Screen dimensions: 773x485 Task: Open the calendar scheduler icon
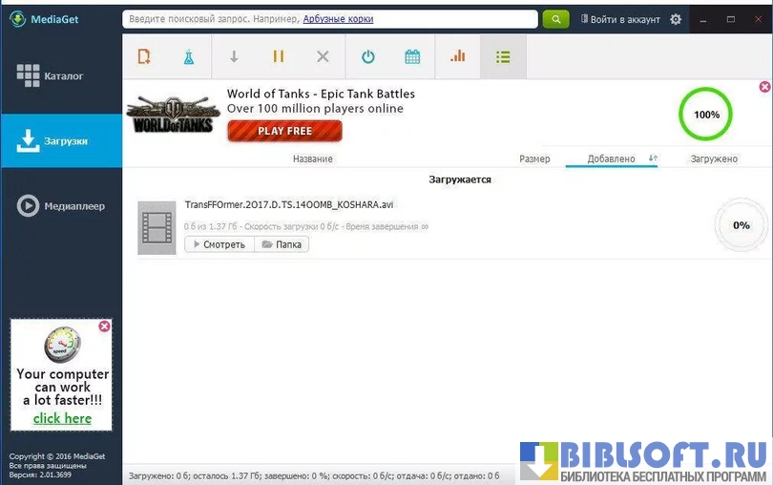tap(412, 57)
